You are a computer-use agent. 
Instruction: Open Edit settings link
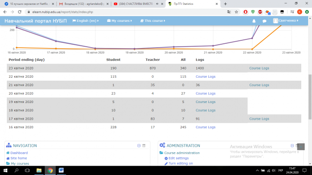click(x=178, y=158)
